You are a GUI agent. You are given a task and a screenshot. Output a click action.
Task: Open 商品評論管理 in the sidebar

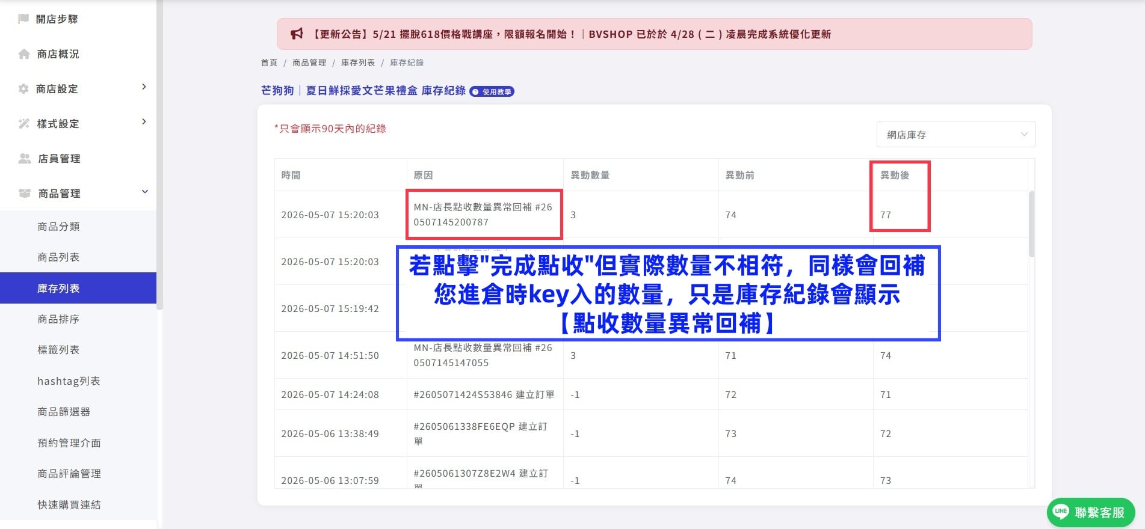coord(69,474)
